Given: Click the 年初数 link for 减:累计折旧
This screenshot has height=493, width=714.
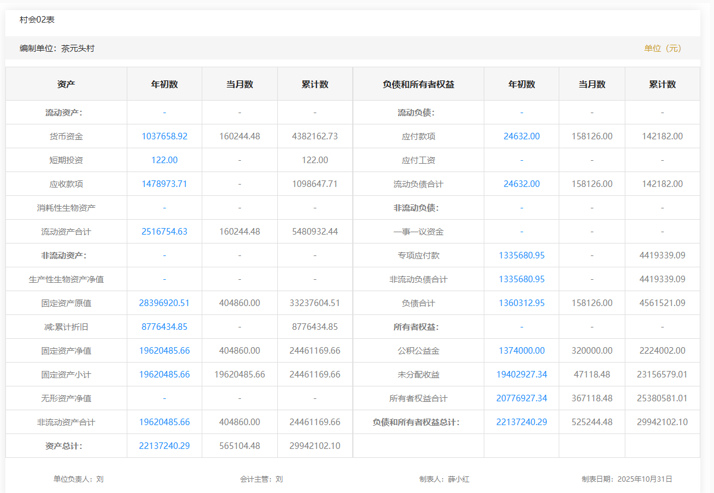Looking at the screenshot, I should (164, 327).
